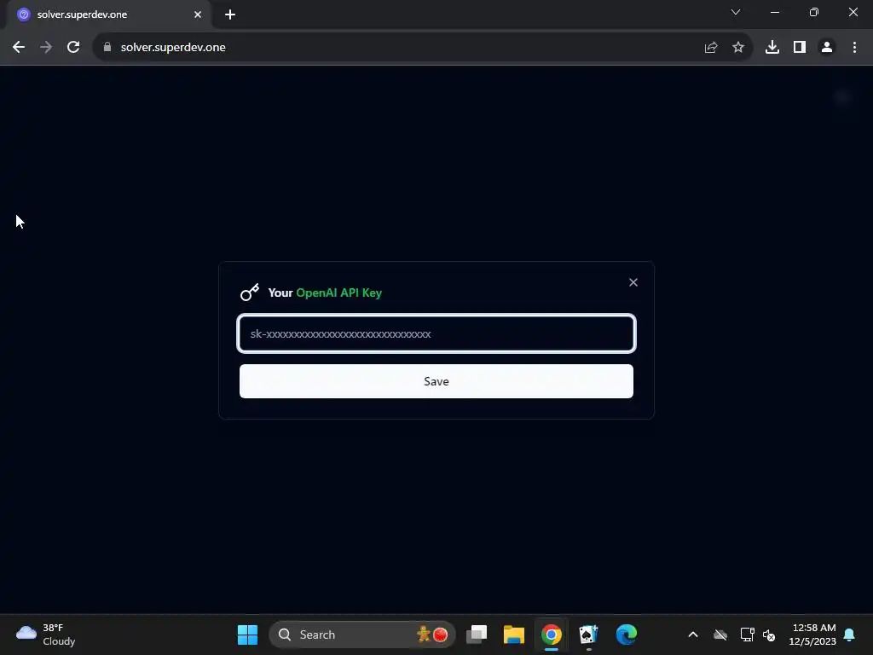Click the Chrome taskbar icon
873x655 pixels.
point(552,635)
